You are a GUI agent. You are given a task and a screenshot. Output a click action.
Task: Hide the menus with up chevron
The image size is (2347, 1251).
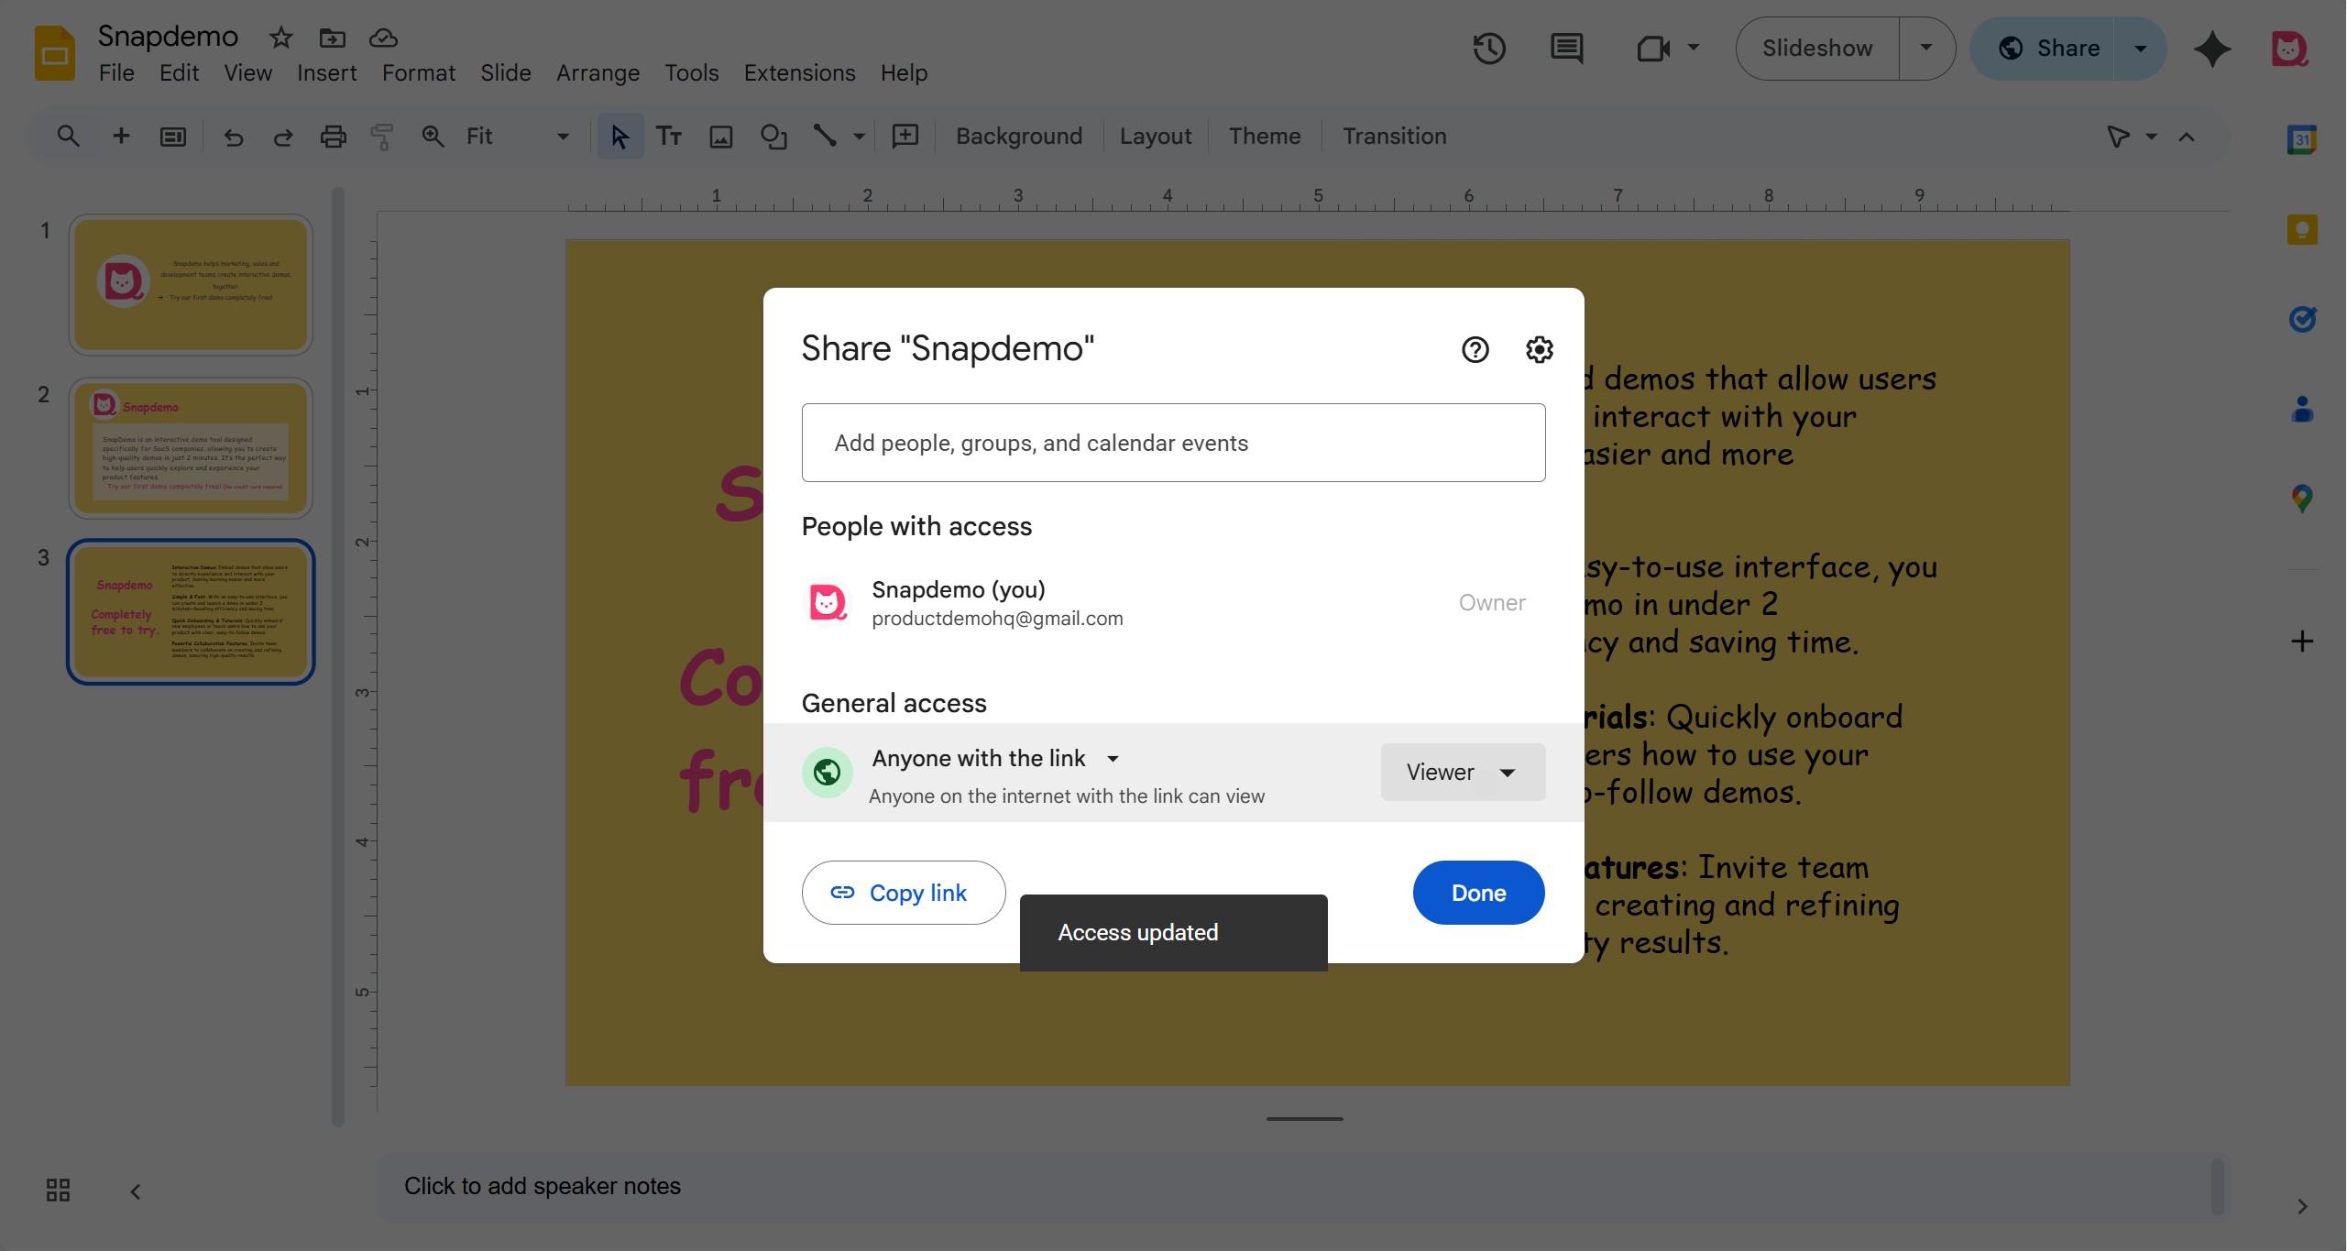pos(2187,137)
